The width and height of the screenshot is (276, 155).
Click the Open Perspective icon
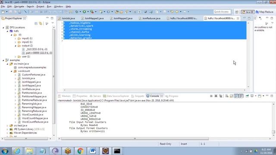[x=237, y=12]
